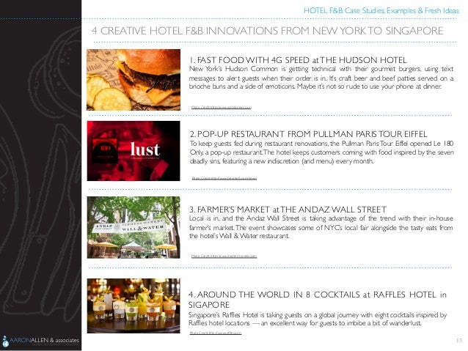Click the 4 Creative Hotel F&B Innovations title

click(268, 31)
